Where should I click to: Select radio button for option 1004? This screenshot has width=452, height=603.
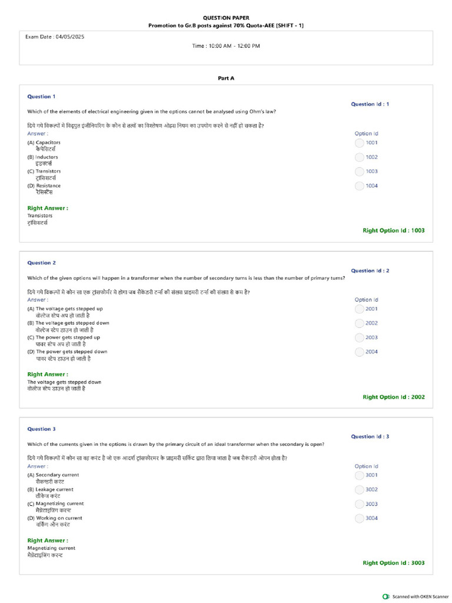click(360, 186)
